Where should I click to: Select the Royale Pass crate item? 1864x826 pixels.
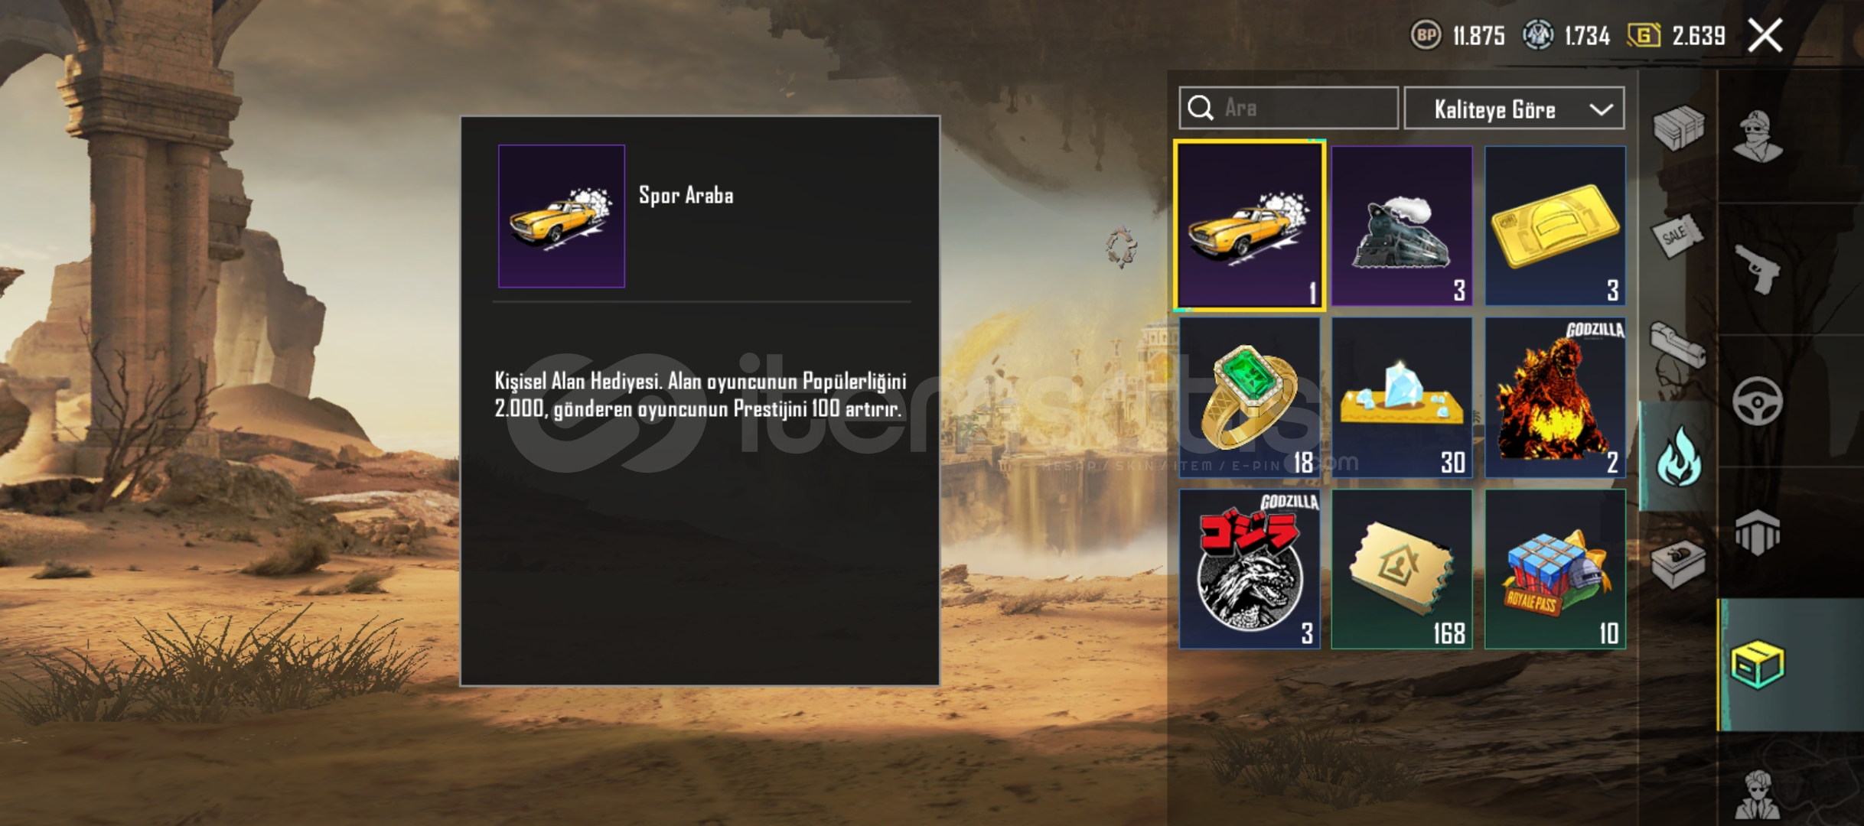tap(1555, 569)
